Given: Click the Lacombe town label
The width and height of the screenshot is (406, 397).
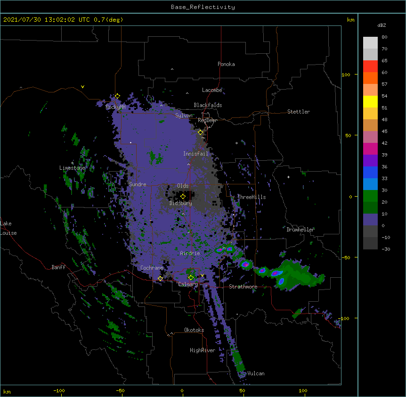Looking at the screenshot, I should pos(212,90).
